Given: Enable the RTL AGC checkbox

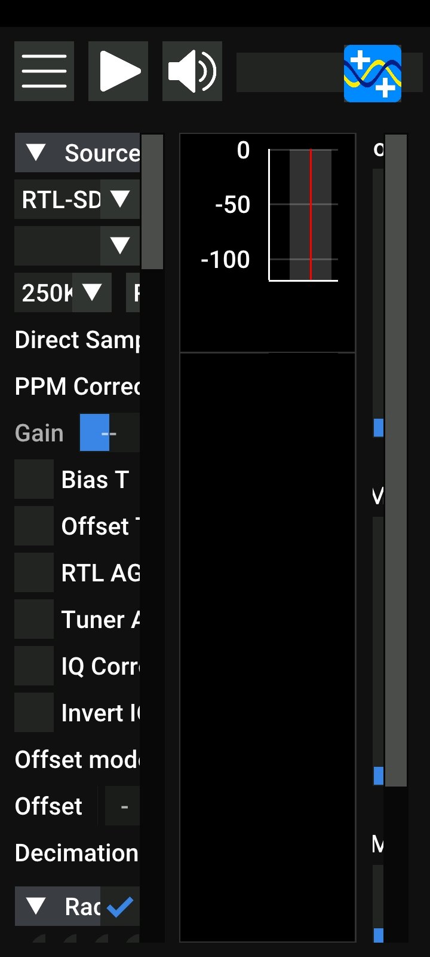Looking at the screenshot, I should coord(34,572).
